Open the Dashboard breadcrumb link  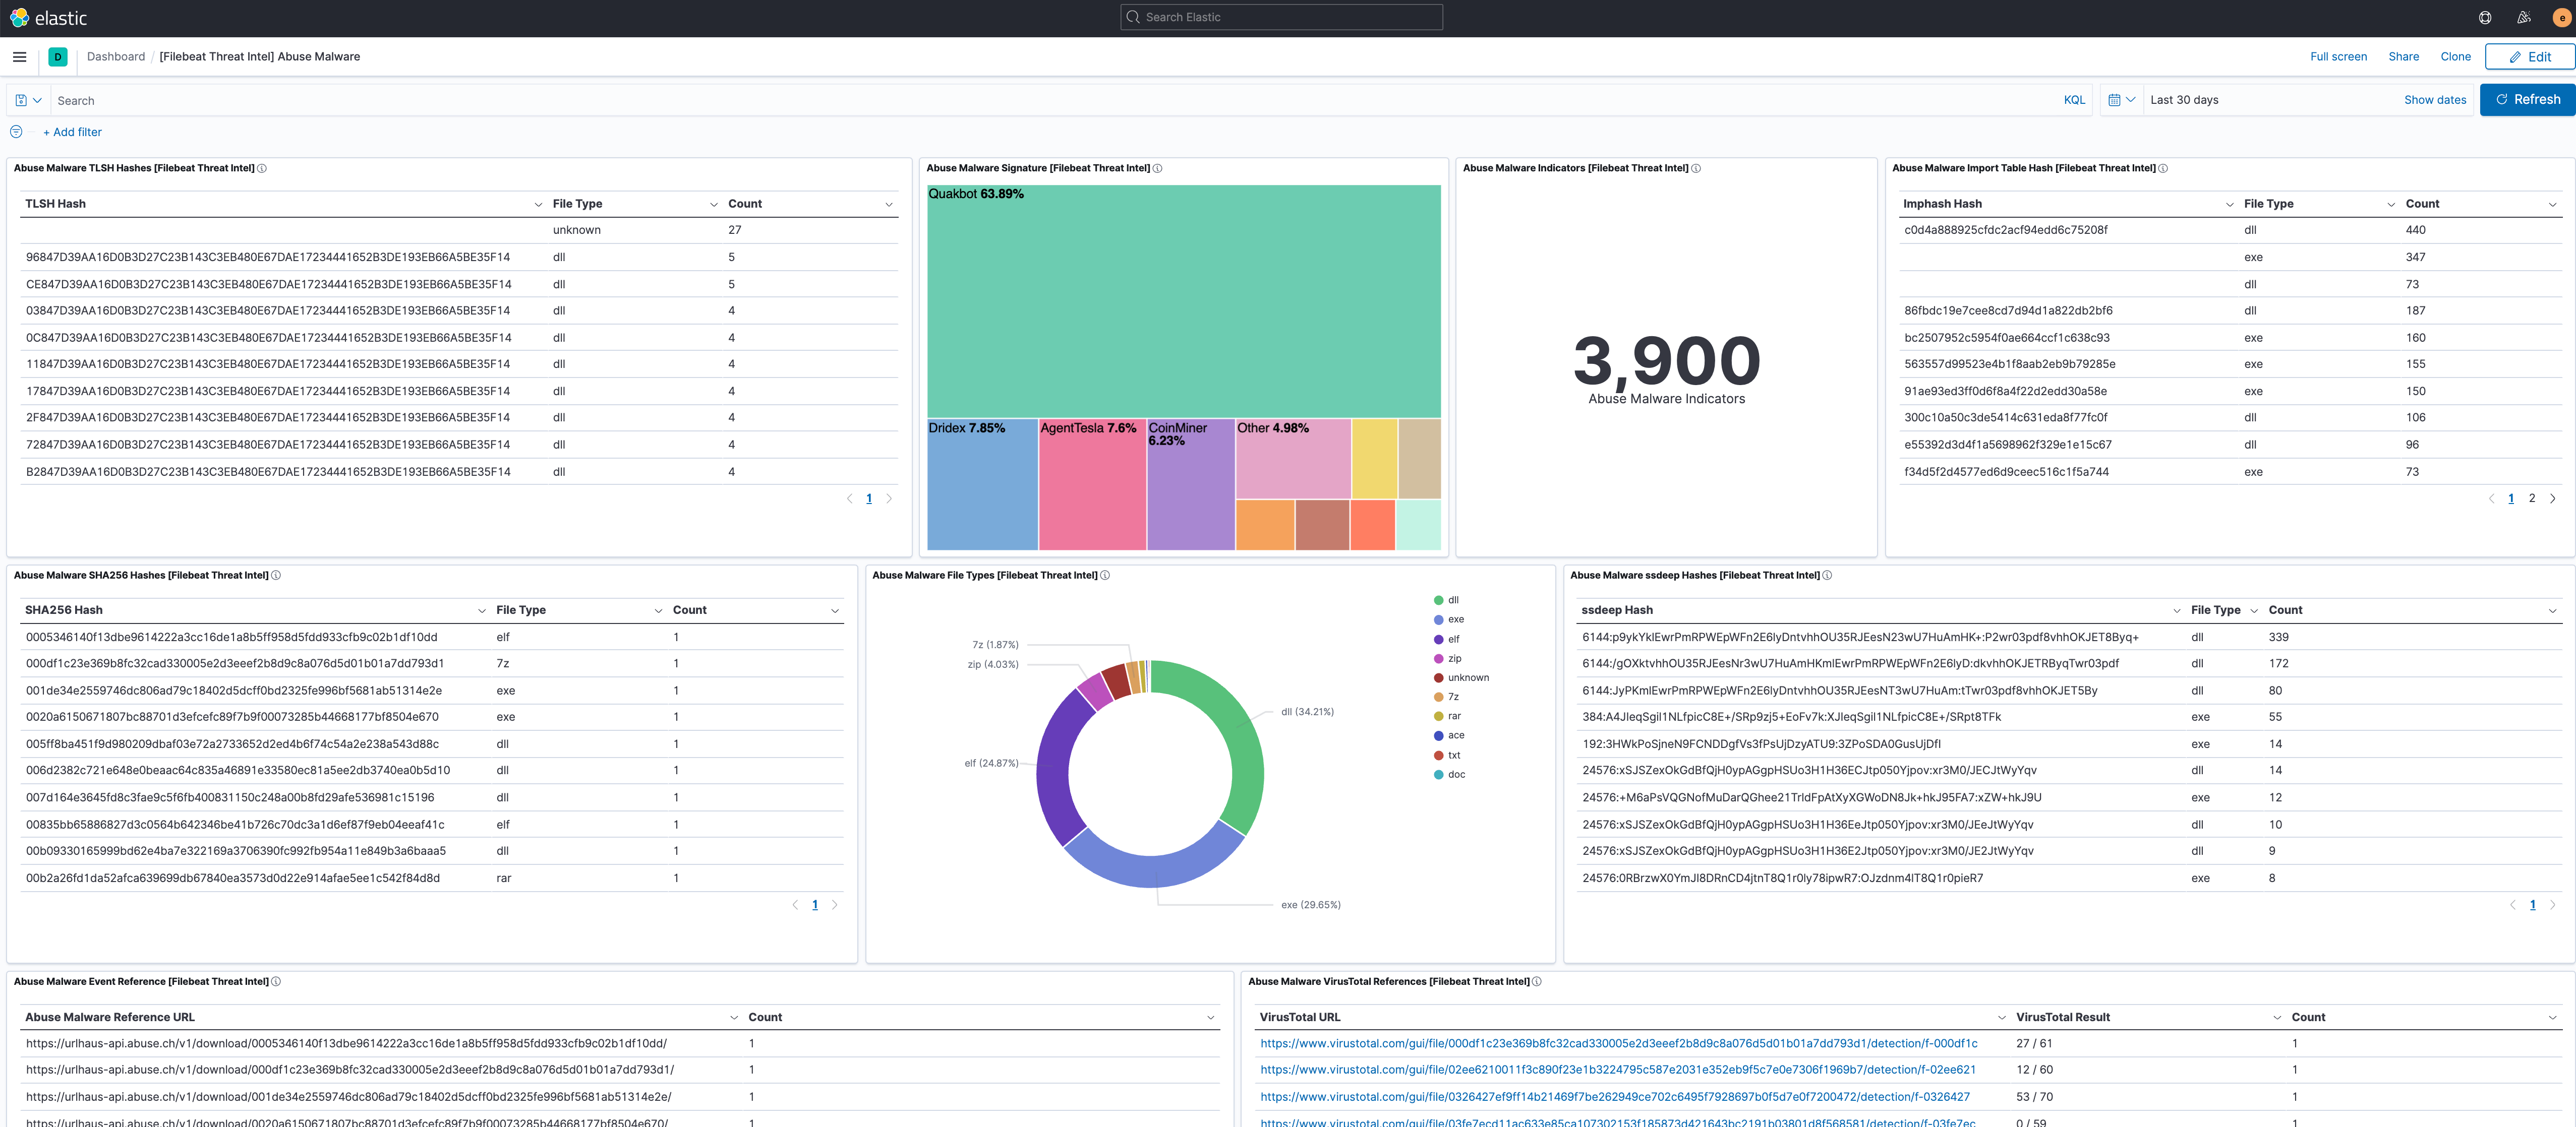[x=116, y=56]
